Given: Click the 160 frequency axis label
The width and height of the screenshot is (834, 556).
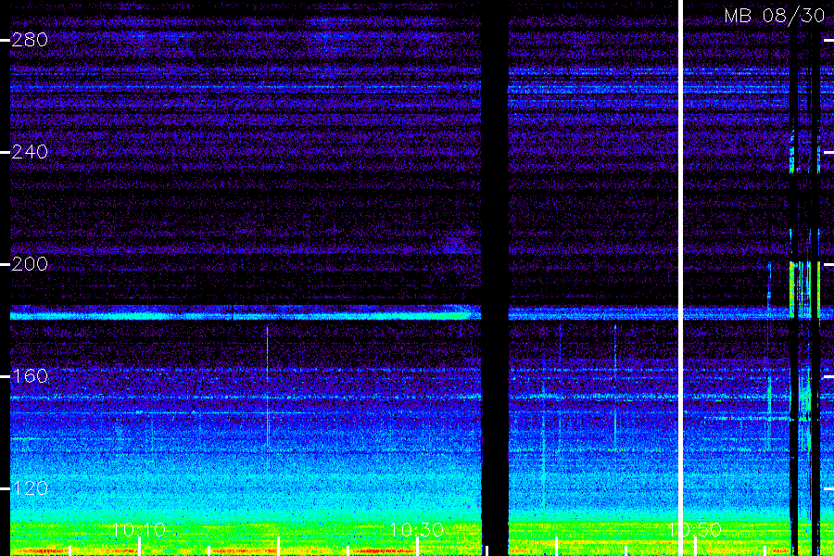Looking at the screenshot, I should [x=30, y=376].
